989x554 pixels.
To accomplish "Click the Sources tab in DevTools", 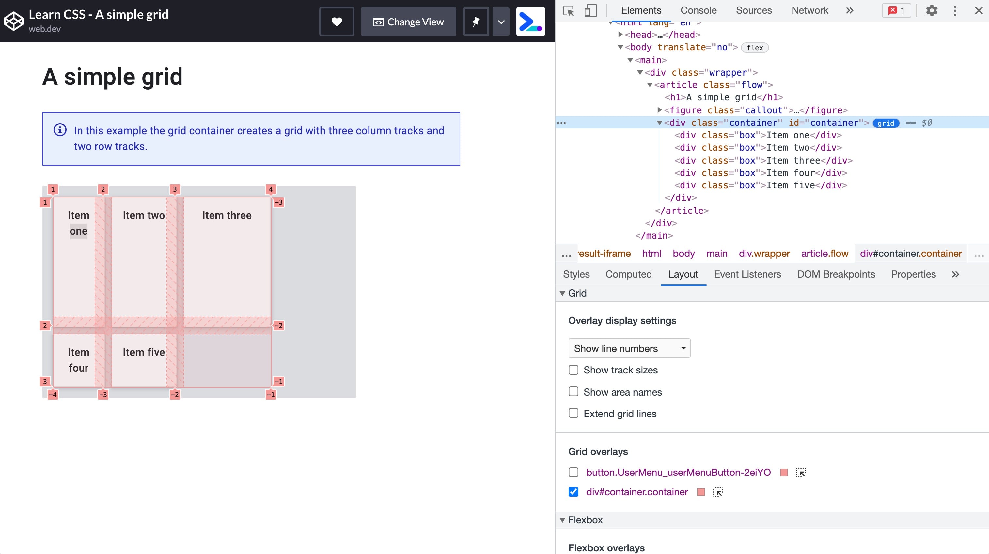I will [x=753, y=10].
